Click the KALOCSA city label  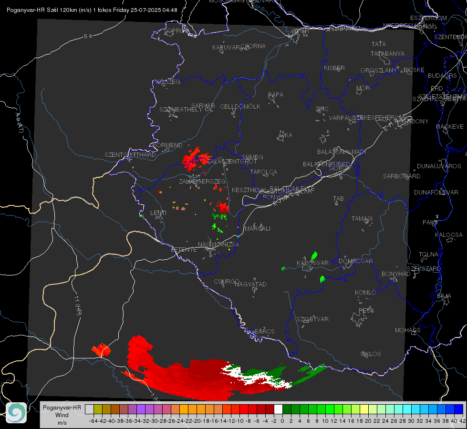[x=449, y=235]
